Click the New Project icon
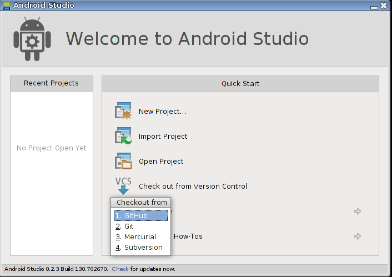The image size is (392, 277). tap(123, 111)
